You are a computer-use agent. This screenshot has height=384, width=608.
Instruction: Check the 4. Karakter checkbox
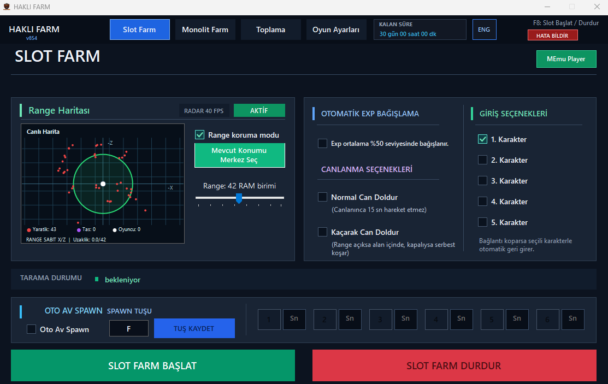click(x=482, y=202)
